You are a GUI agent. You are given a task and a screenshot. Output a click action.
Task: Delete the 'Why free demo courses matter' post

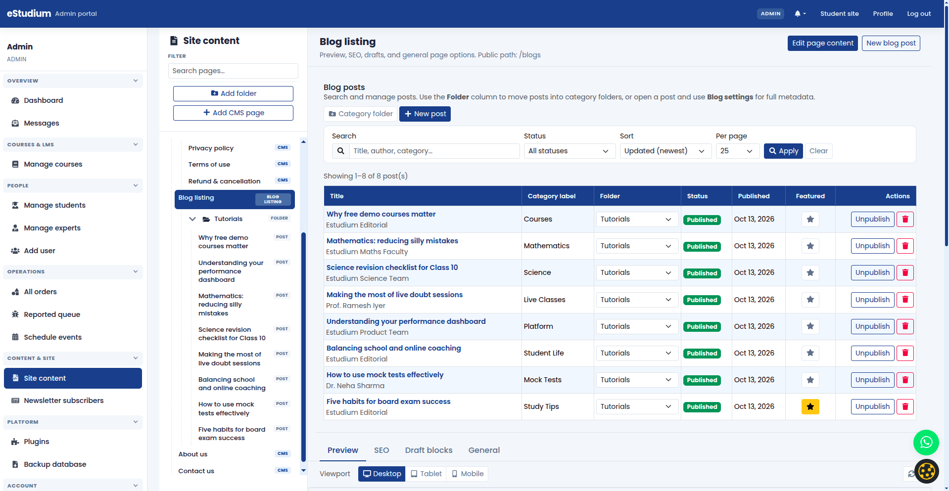pyautogui.click(x=905, y=219)
